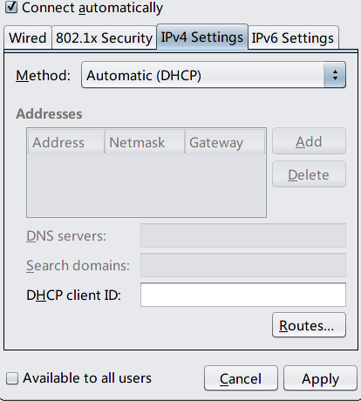The width and height of the screenshot is (361, 401).
Task: Apply the connection settings
Action: tap(320, 378)
